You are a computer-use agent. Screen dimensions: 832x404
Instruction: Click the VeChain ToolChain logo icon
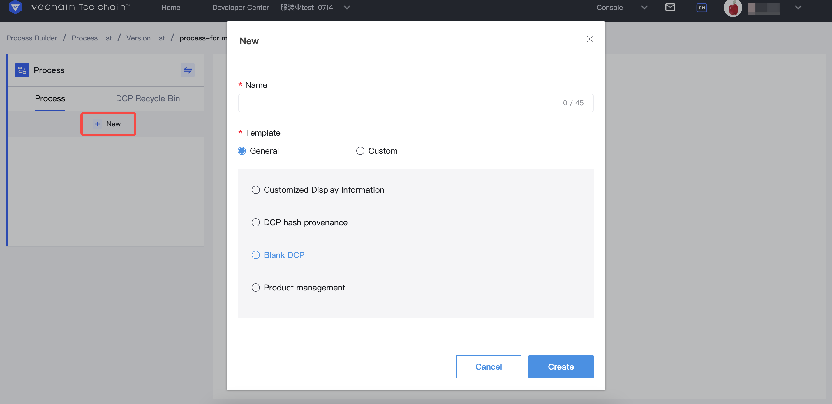(15, 7)
